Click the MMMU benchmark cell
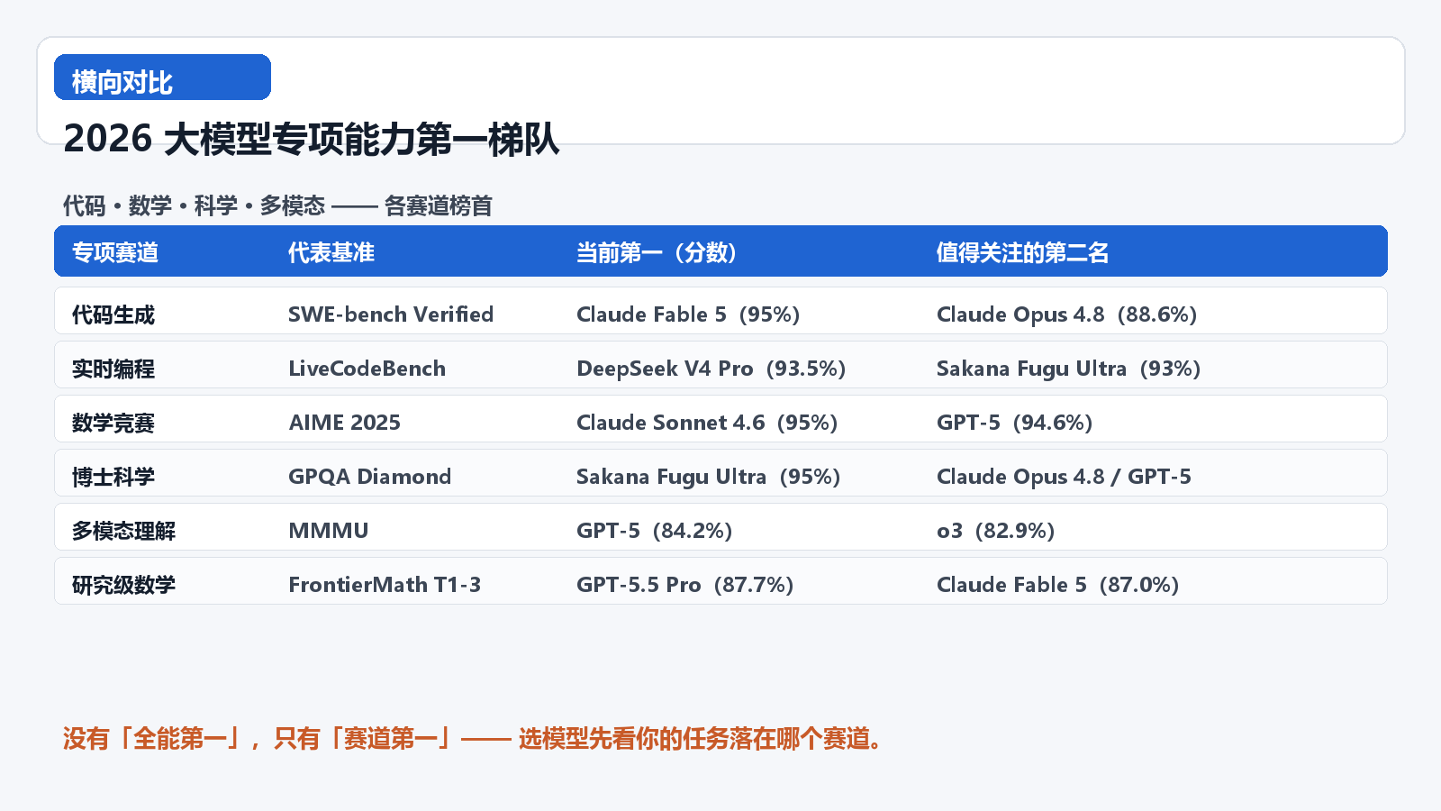This screenshot has width=1441, height=811. click(x=329, y=531)
